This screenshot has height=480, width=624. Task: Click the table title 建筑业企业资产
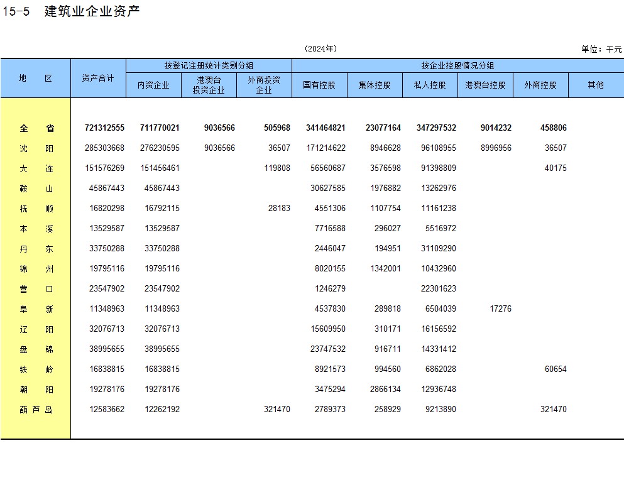pyautogui.click(x=92, y=12)
